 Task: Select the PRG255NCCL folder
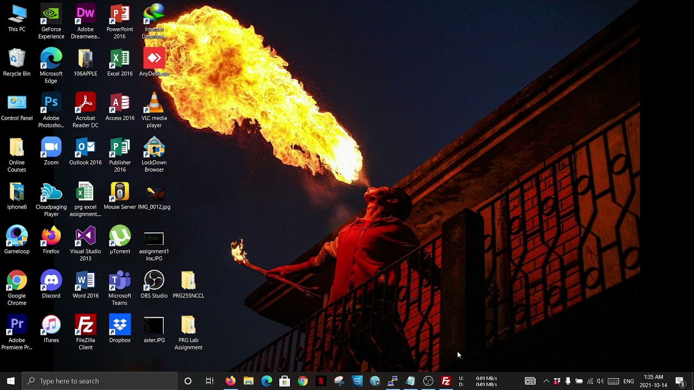click(188, 285)
